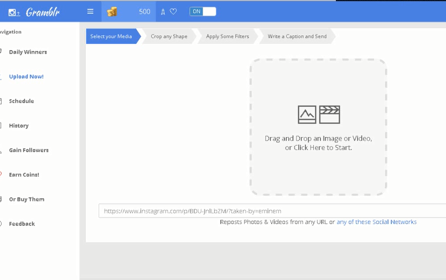
Task: Switch off the ON toggle in header
Action: tap(202, 11)
